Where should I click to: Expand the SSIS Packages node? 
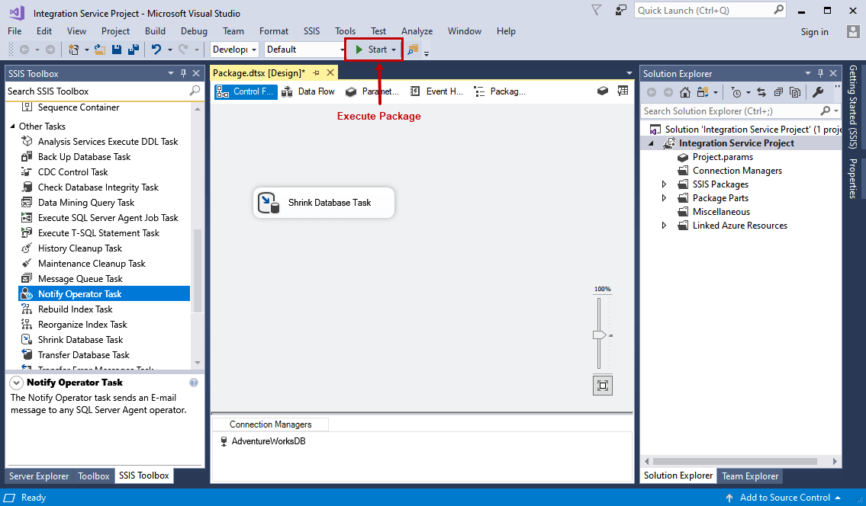664,184
